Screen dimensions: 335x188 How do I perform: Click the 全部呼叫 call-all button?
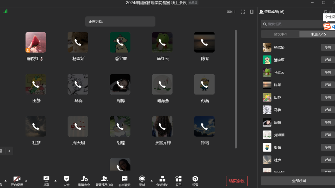pos(298,181)
